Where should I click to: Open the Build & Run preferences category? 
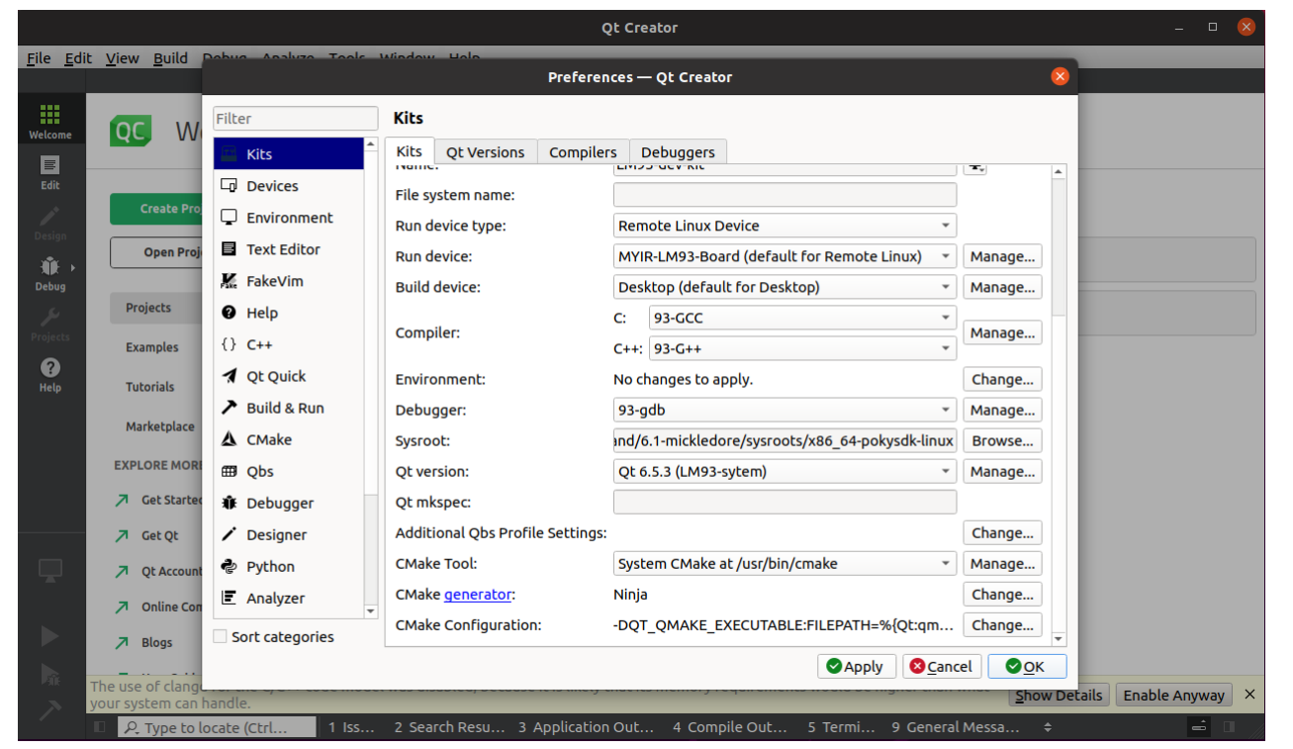pyautogui.click(x=289, y=408)
